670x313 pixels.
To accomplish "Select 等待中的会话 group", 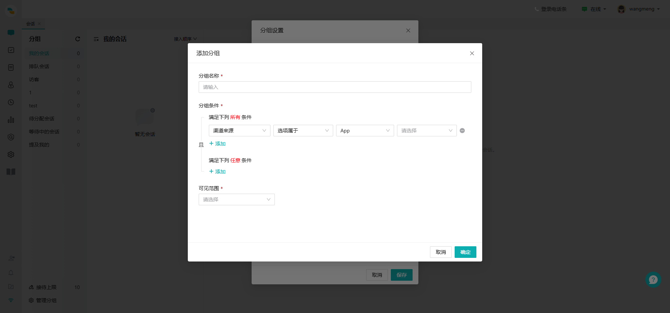I will [54, 132].
